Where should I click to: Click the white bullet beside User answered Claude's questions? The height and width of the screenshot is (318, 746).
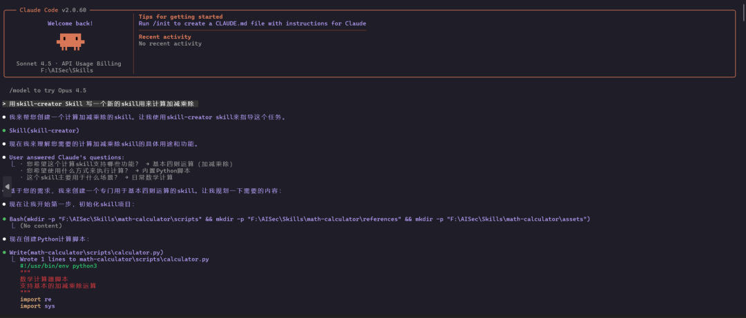(x=3, y=157)
